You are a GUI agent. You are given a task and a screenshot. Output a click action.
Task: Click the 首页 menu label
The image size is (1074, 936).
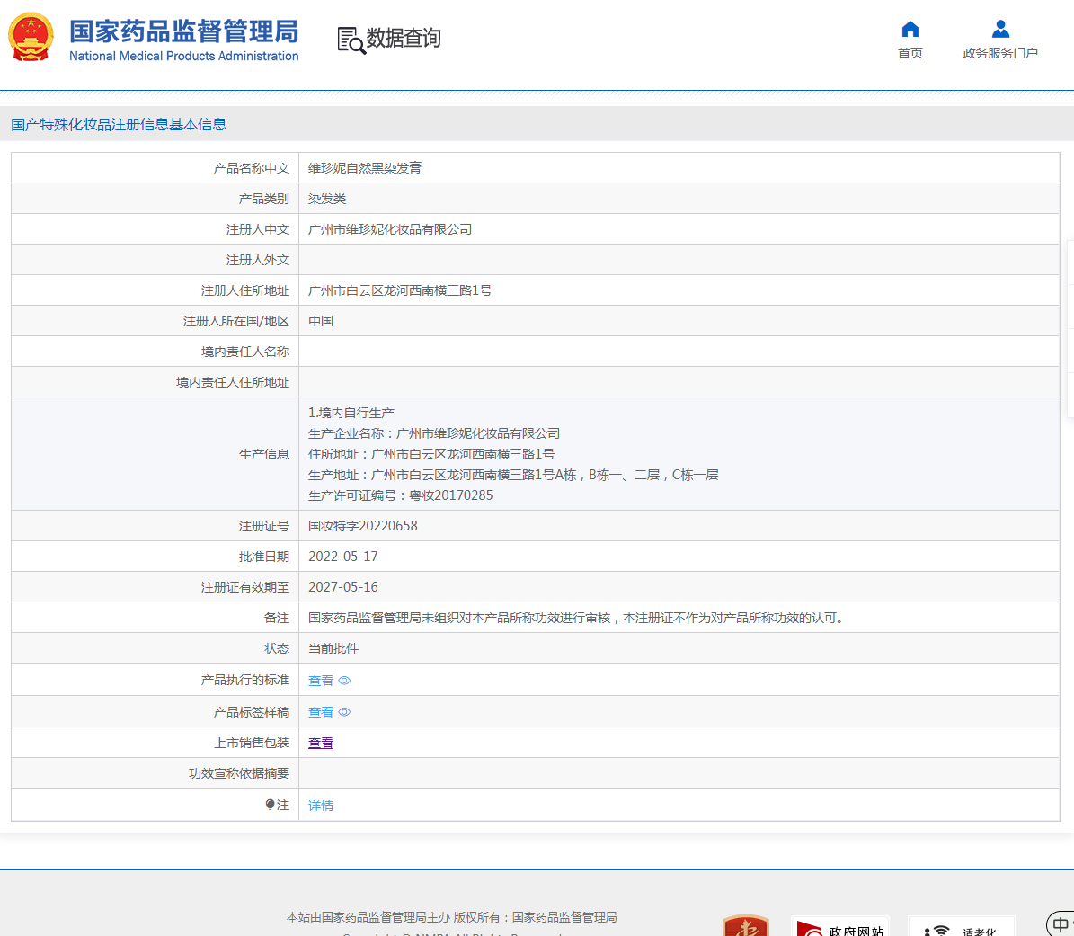coord(910,53)
